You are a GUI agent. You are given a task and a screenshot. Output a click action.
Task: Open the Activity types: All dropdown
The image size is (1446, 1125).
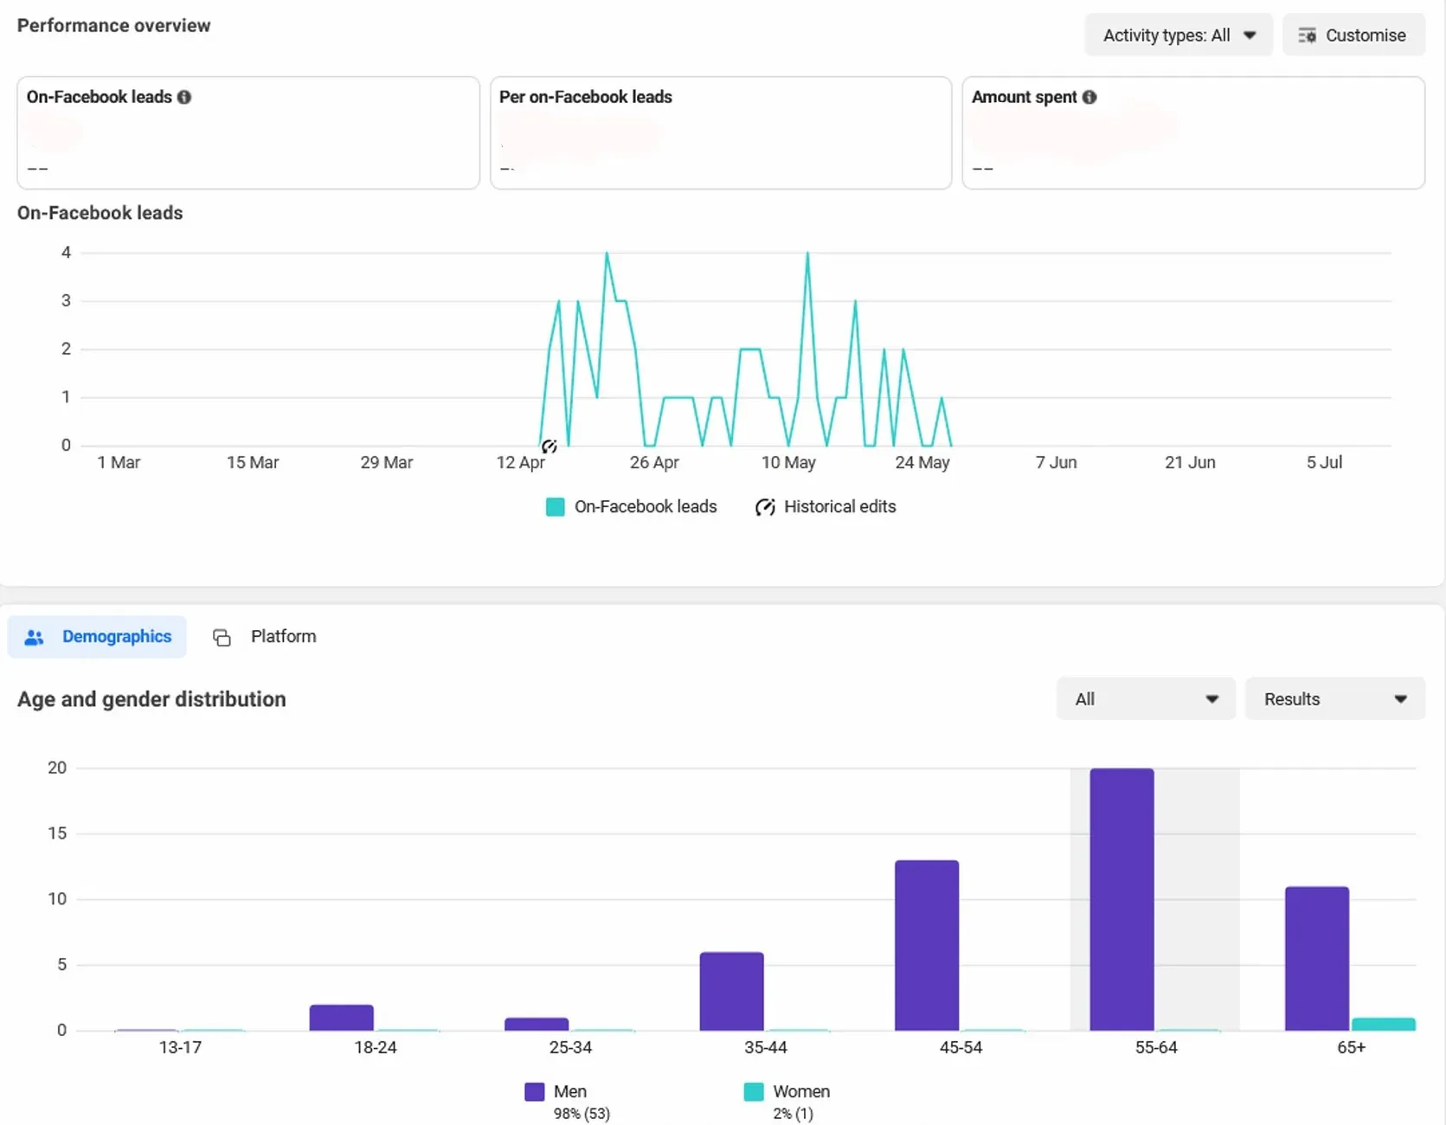[x=1179, y=35]
